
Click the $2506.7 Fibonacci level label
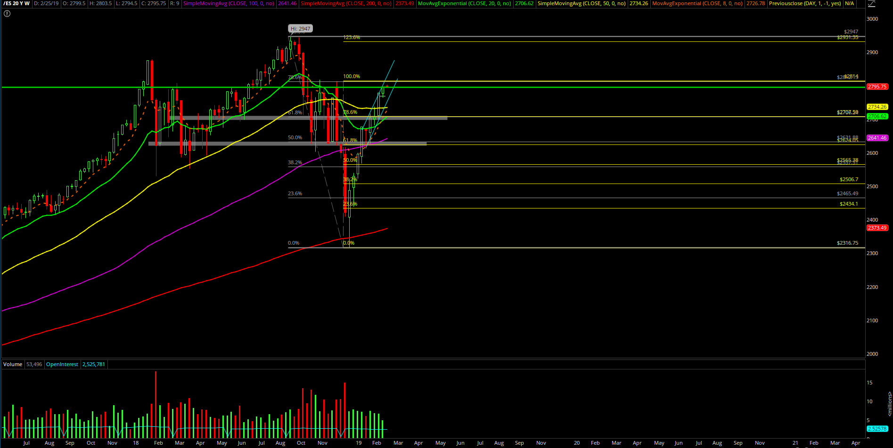(x=849, y=180)
